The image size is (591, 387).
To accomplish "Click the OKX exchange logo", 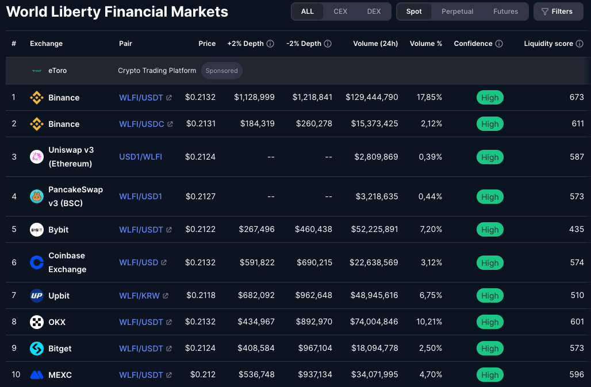I will pyautogui.click(x=37, y=322).
